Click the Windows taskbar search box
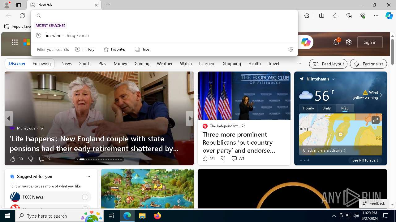The height and width of the screenshot is (222, 396). pos(59,216)
